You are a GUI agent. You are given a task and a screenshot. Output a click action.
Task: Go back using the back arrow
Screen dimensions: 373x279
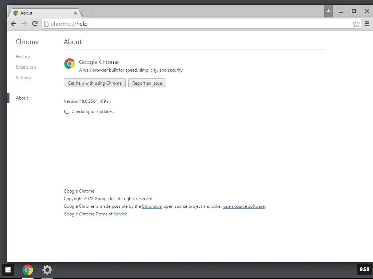[13, 24]
